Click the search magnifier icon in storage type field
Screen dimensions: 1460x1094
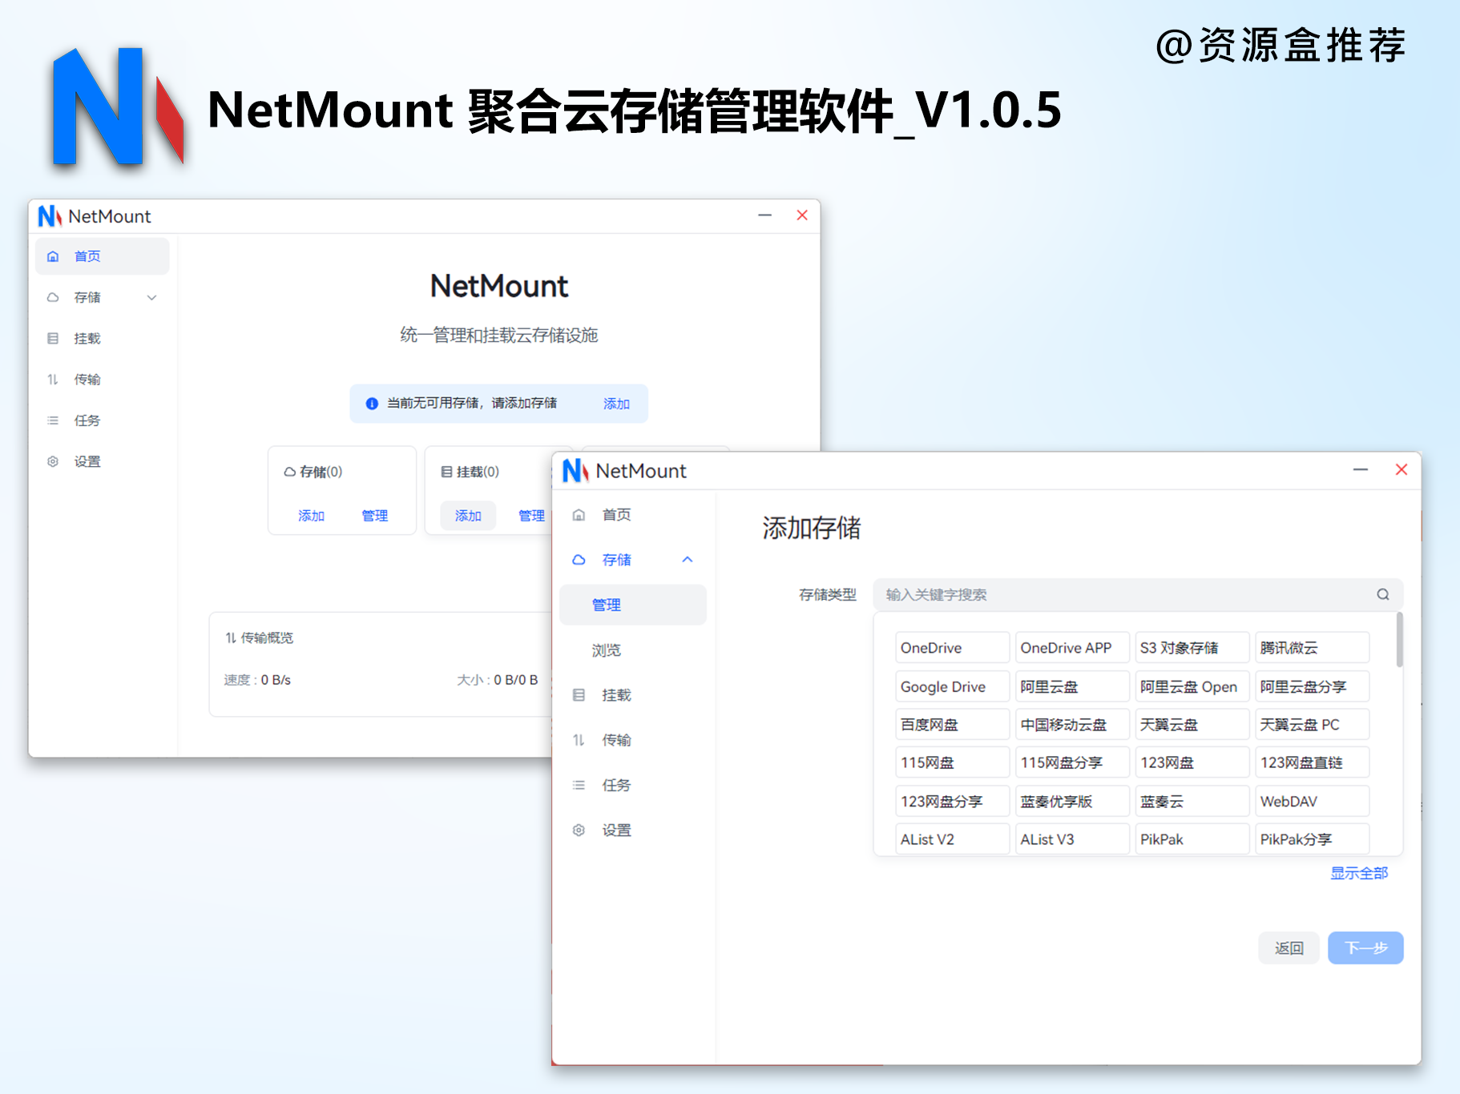[1383, 594]
